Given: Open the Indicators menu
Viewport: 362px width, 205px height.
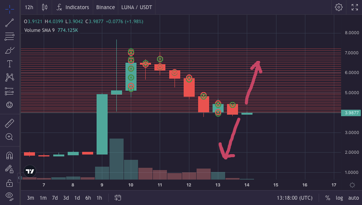Looking at the screenshot, I should [x=73, y=7].
